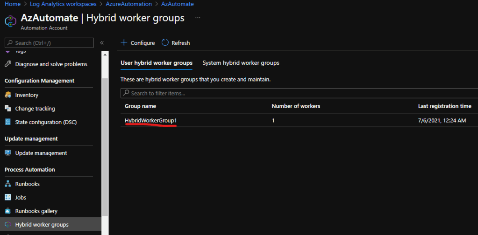Viewport: 478px width, 235px height.
Task: Open the ellipsis more options menu
Action: pos(198,18)
